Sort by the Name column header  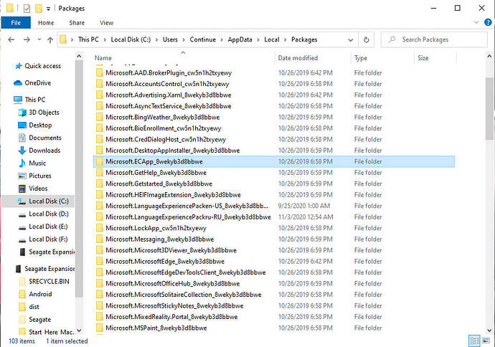click(x=103, y=58)
